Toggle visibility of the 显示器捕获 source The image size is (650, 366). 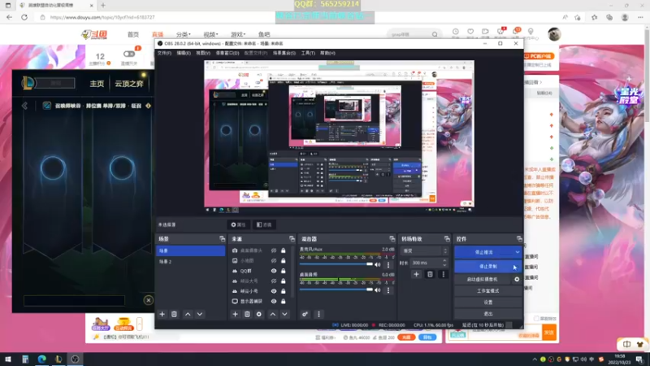click(x=274, y=301)
